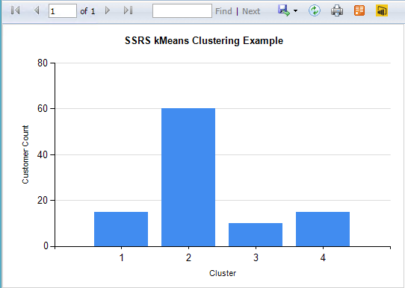Click the Find link

[223, 11]
